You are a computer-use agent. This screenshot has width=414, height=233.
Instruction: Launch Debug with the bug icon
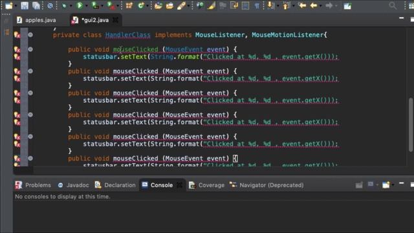click(x=64, y=6)
